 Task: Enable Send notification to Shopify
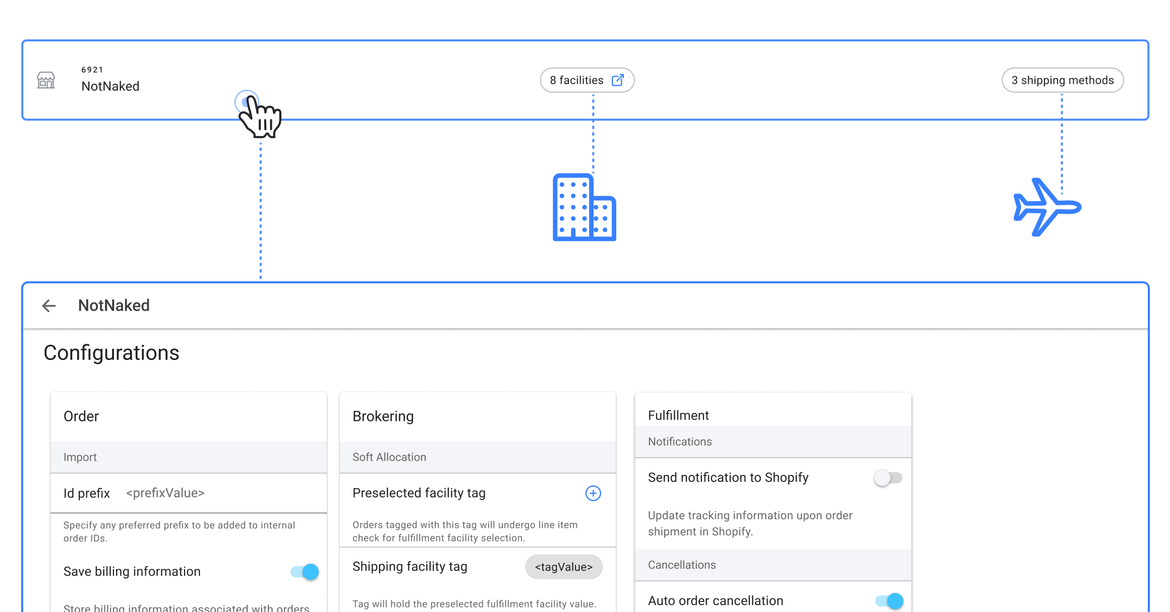(x=888, y=477)
